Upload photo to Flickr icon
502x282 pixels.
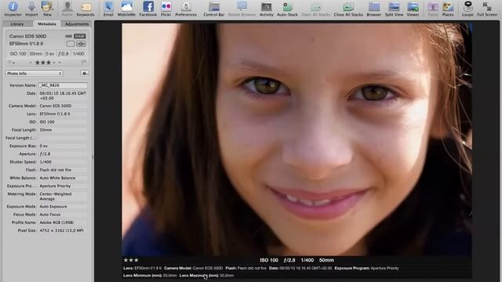coord(166,6)
